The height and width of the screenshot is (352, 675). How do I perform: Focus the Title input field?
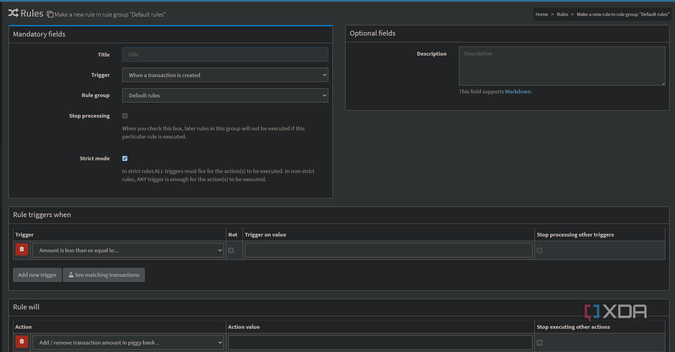pyautogui.click(x=225, y=54)
